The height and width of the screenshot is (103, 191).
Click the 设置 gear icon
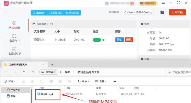pyautogui.click(x=142, y=59)
